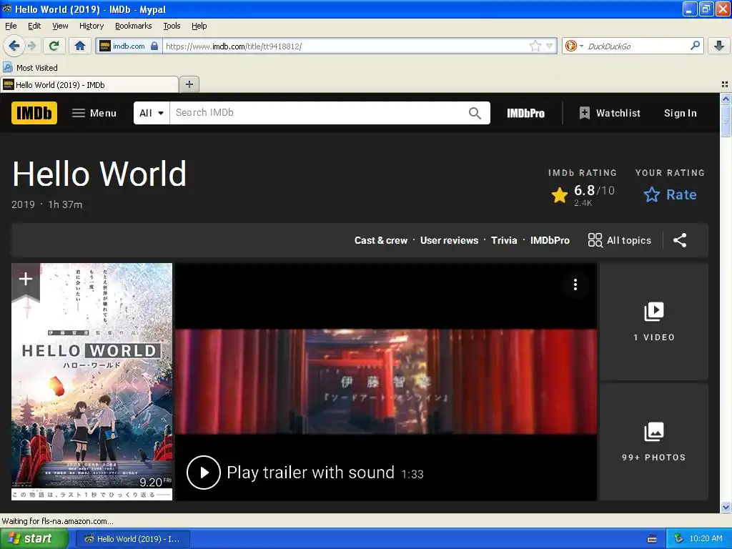The image size is (732, 549).
Task: Open the browser home page icon
Action: 80,46
